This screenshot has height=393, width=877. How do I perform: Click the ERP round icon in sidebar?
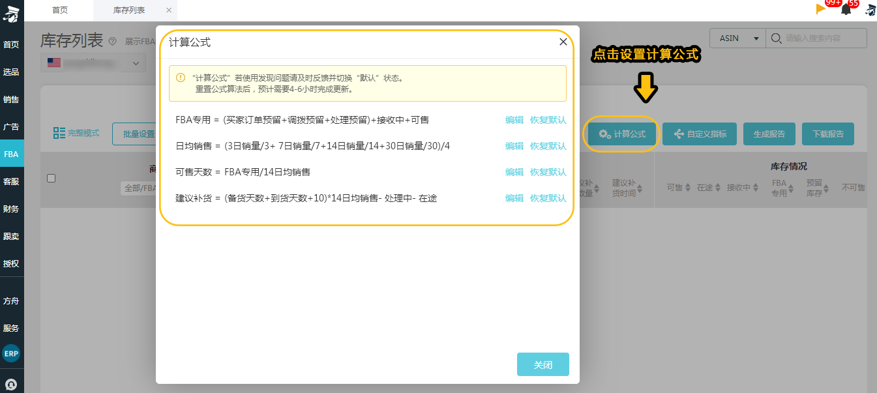pyautogui.click(x=12, y=353)
